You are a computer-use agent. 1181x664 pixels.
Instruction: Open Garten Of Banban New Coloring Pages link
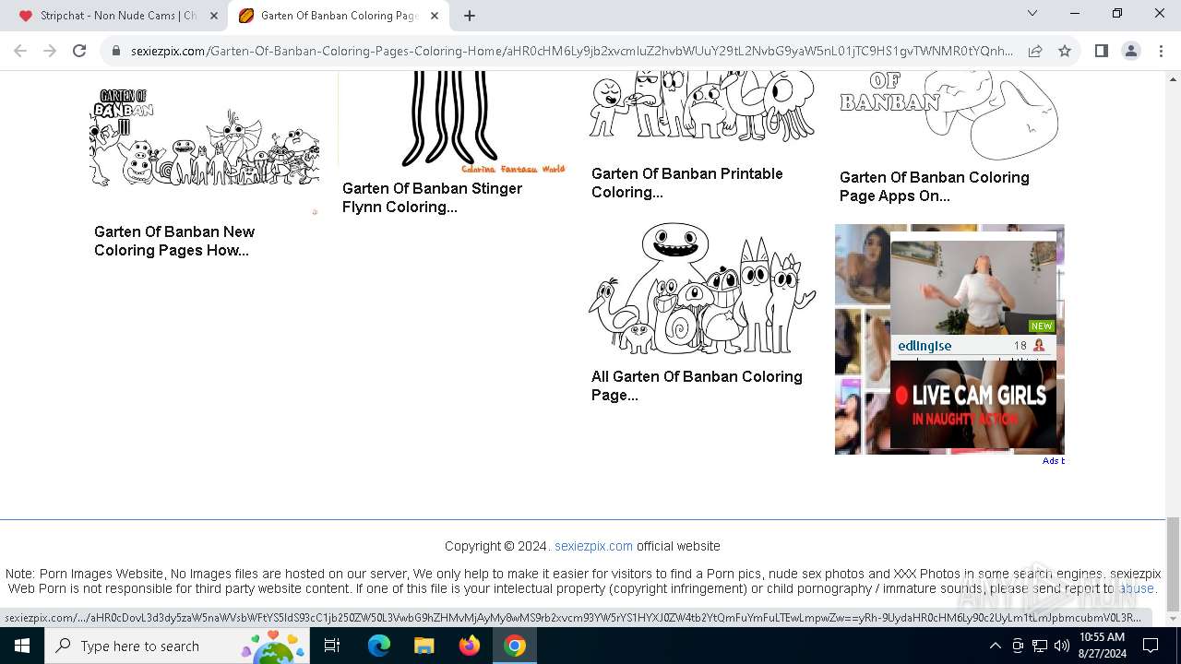[x=174, y=241]
